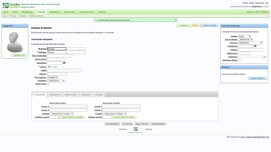Viewport: 271px width, 152px height.
Task: Focus the Teléfono input field
Action: pos(57,74)
